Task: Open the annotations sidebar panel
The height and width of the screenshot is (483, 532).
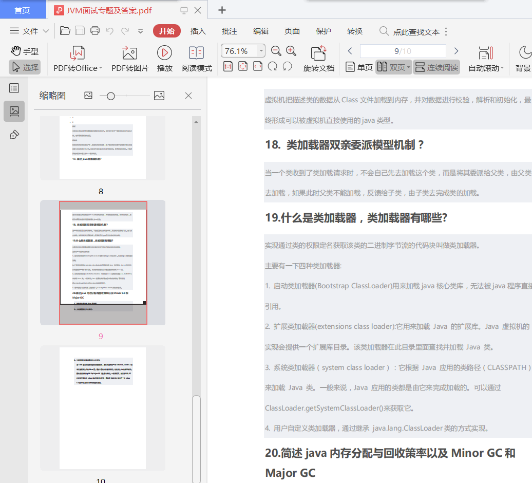Action: (x=14, y=135)
